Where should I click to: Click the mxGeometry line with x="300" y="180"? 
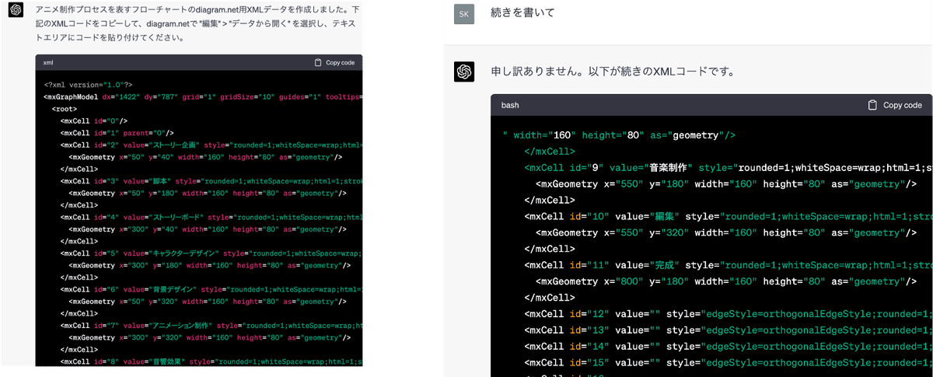pos(210,265)
